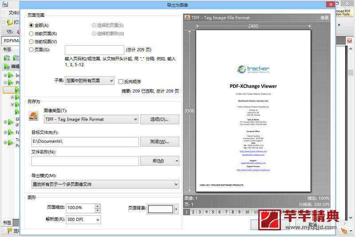This screenshot has height=237, width=355.
Task: Select 当前视图(V) current view option
Action: 31,42
